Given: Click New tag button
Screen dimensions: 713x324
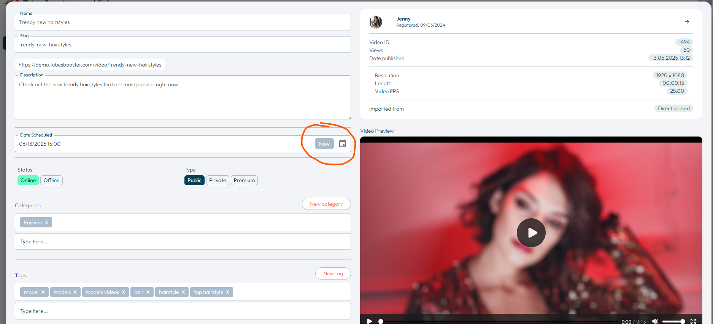Looking at the screenshot, I should (333, 273).
